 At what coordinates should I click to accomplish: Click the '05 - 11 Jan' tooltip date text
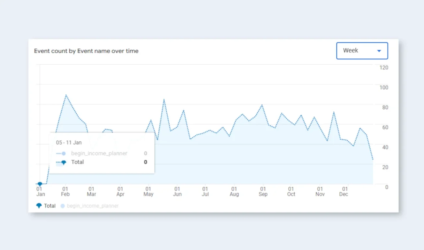tap(69, 143)
